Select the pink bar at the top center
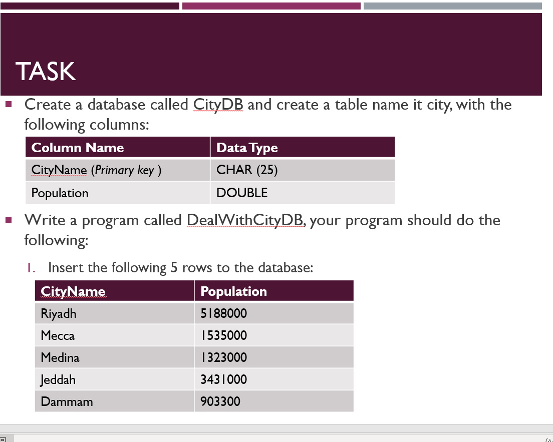This screenshot has height=442, width=553. click(271, 6)
